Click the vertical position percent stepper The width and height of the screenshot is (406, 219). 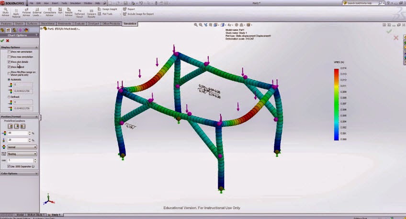[30, 140]
